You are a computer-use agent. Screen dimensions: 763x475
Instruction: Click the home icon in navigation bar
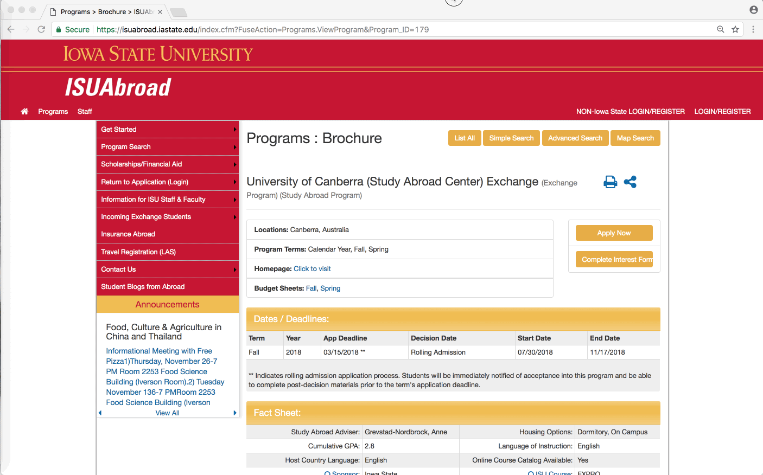click(x=24, y=111)
